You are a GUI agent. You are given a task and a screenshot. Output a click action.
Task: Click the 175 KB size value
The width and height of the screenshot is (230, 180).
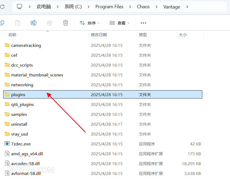tap(194, 154)
